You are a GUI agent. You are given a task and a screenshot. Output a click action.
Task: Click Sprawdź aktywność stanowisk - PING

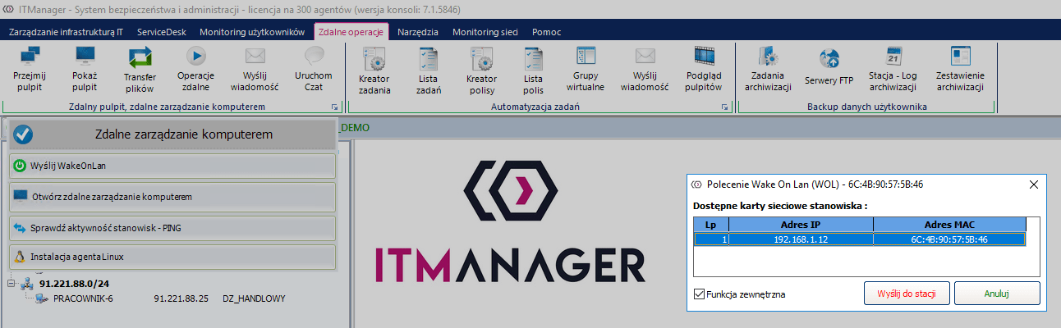coord(172,227)
